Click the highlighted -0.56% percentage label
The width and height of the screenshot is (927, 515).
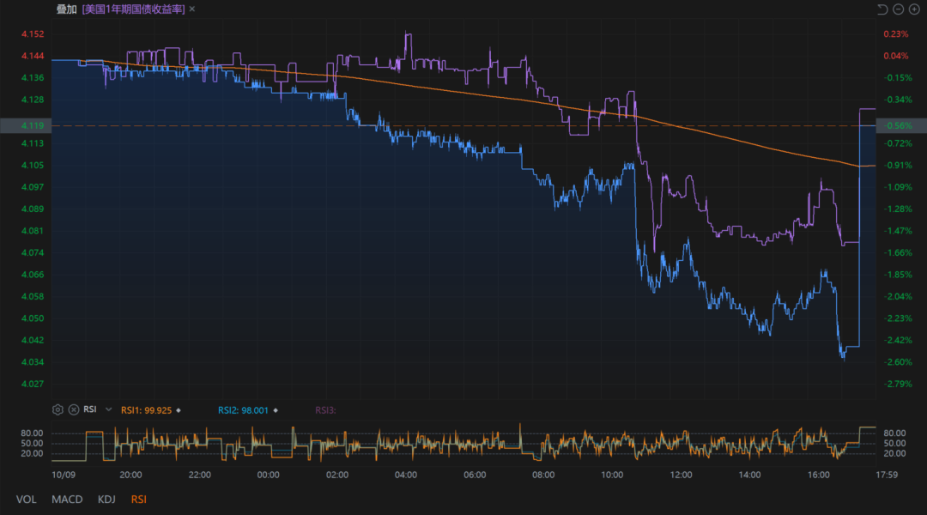[x=900, y=125]
